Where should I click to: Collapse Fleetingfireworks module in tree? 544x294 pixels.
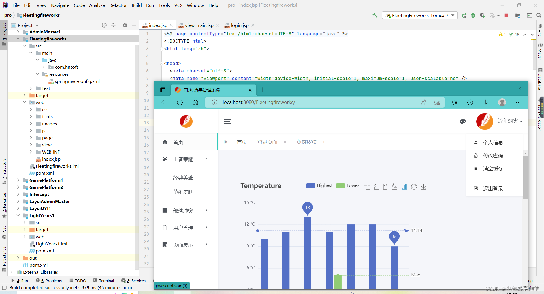pyautogui.click(x=18, y=39)
